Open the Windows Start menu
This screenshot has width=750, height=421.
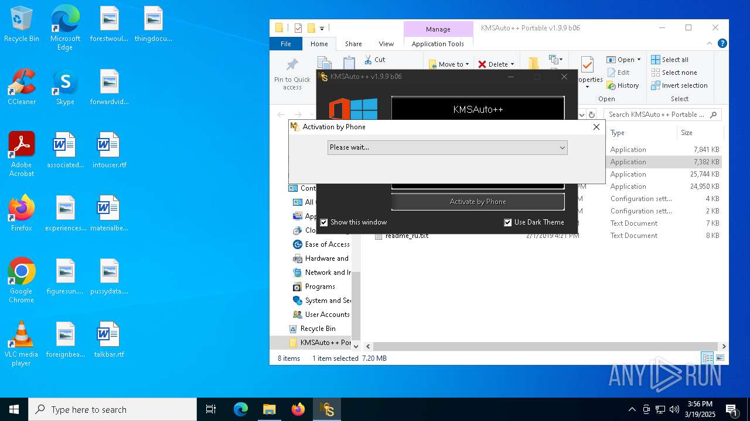coord(14,409)
